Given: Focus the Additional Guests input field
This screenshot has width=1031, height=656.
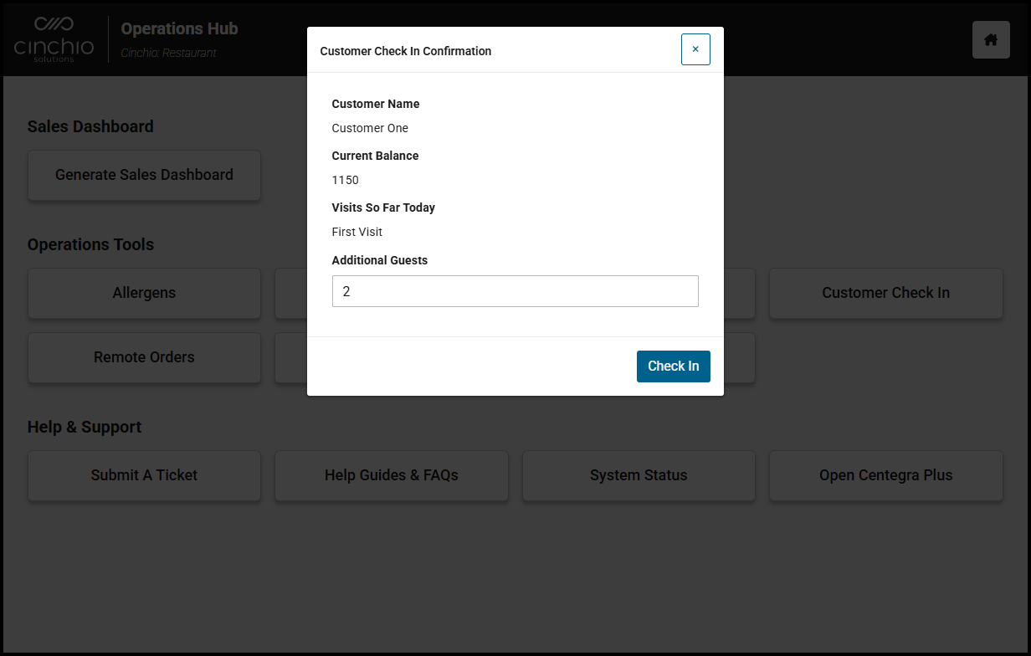Looking at the screenshot, I should pyautogui.click(x=515, y=291).
